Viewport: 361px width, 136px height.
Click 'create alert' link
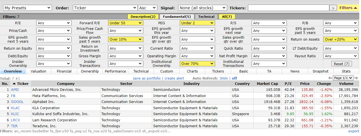[x=174, y=78]
